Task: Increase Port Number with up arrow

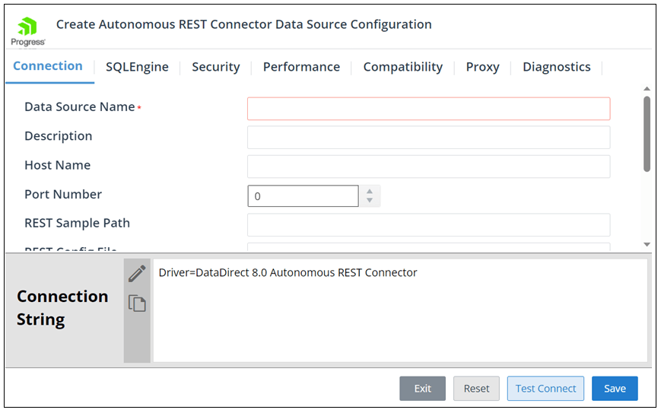Action: click(x=370, y=191)
